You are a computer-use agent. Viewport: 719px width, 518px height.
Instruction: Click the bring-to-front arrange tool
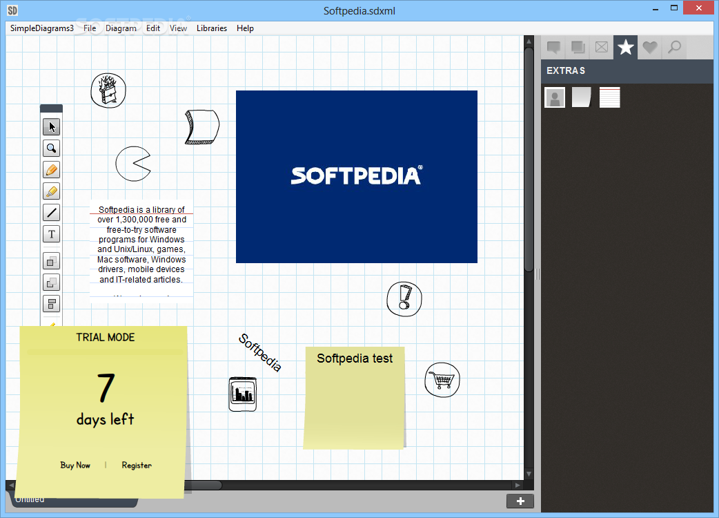pos(51,262)
